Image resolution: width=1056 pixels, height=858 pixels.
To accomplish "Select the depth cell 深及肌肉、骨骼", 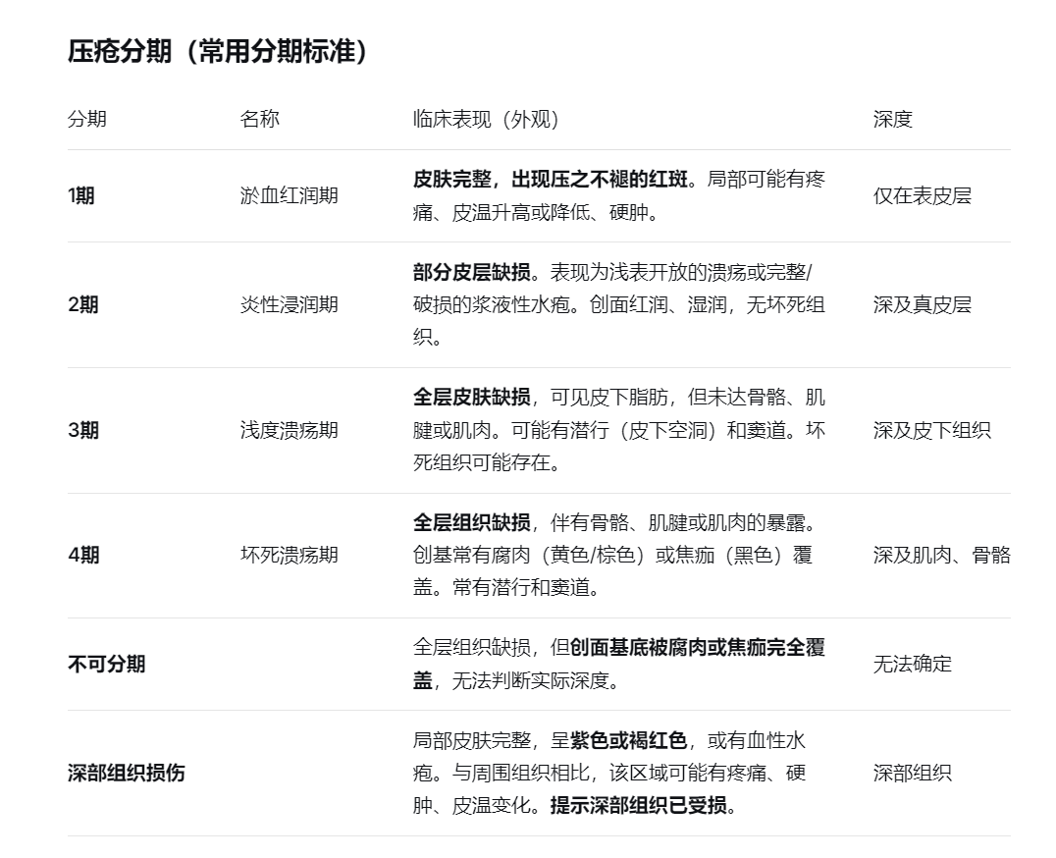I will 942,556.
